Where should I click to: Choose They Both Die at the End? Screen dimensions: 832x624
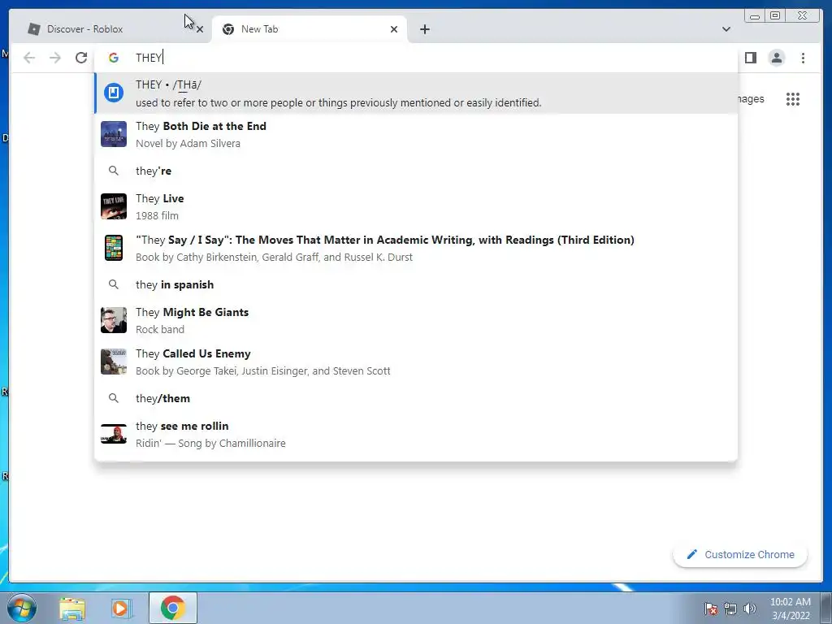tap(416, 134)
